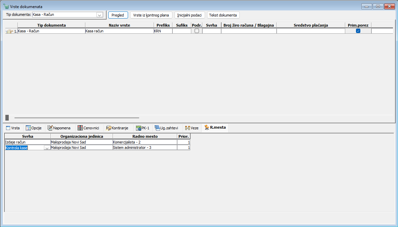Click Sistem administrator - 3 cell

click(145, 148)
